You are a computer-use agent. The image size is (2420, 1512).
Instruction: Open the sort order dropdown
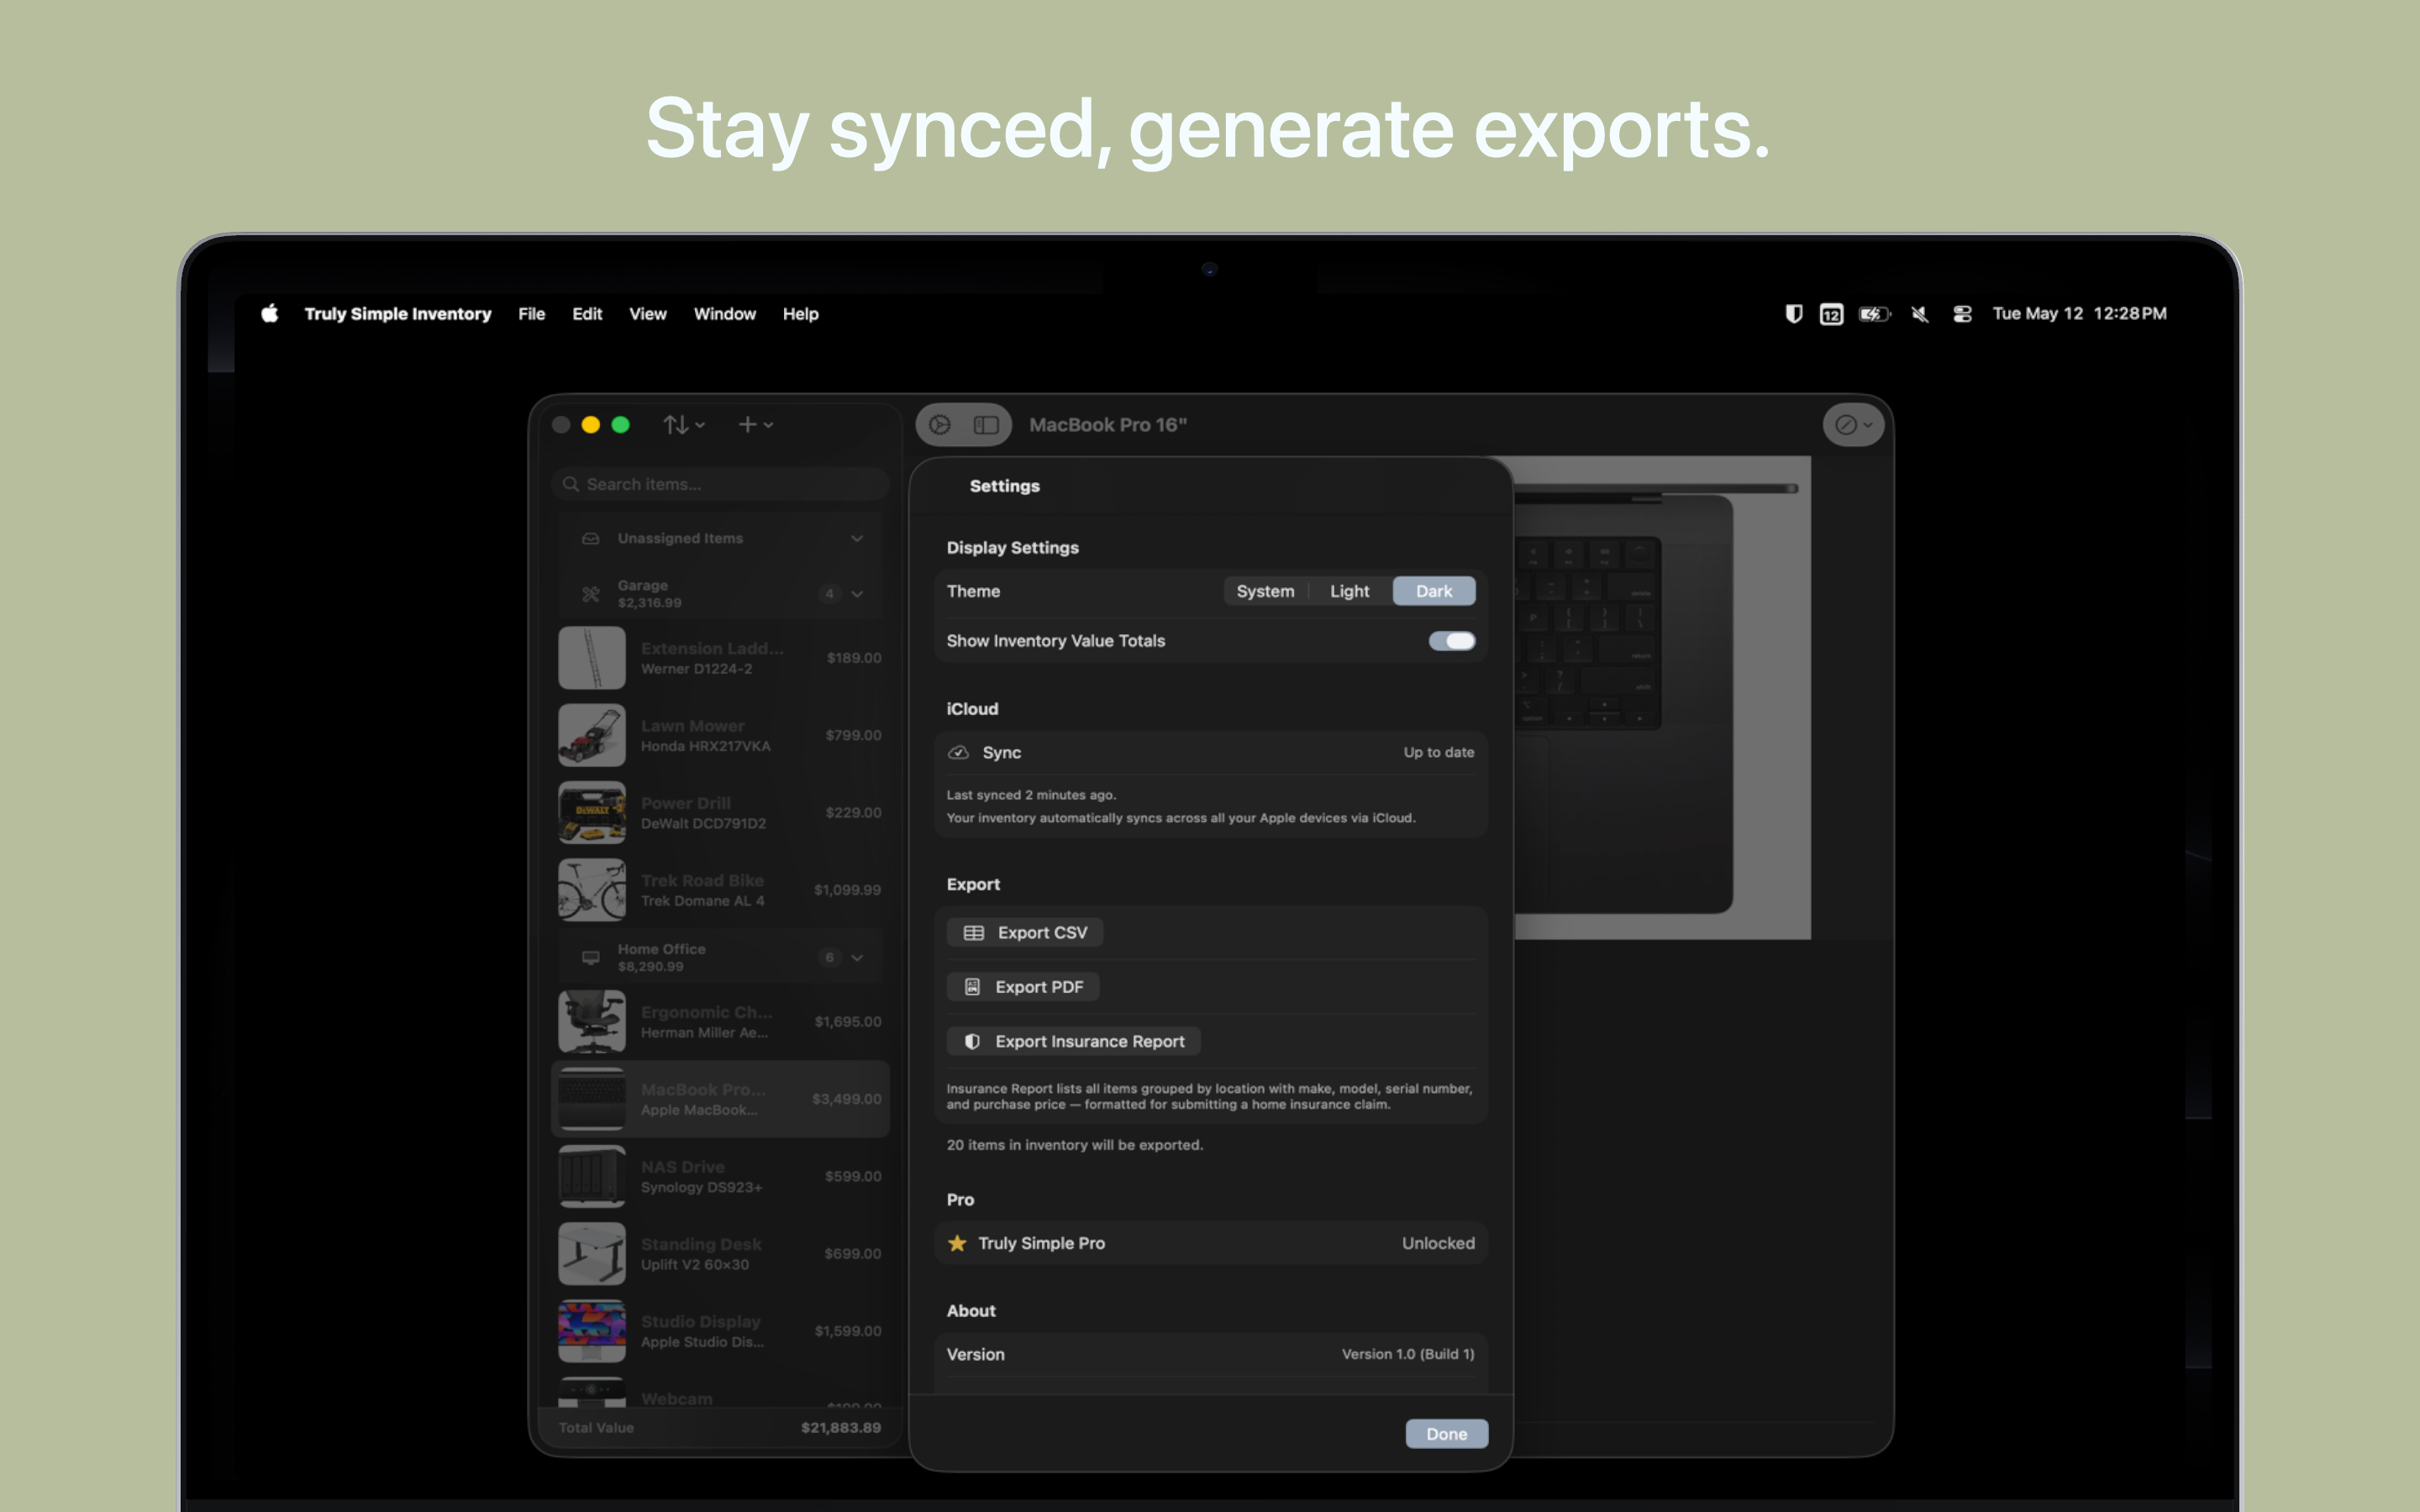click(x=684, y=425)
